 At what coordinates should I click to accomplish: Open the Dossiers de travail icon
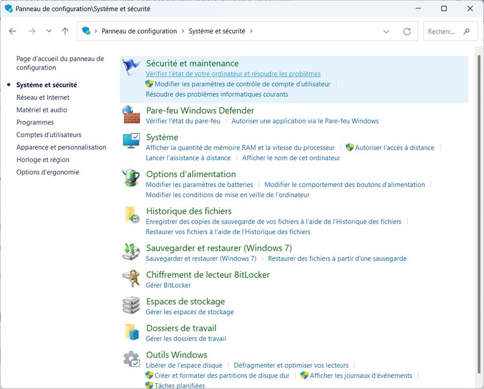click(132, 332)
